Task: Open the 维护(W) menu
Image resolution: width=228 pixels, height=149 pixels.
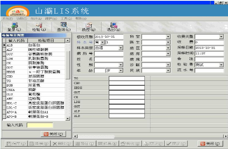Action: tap(51, 19)
